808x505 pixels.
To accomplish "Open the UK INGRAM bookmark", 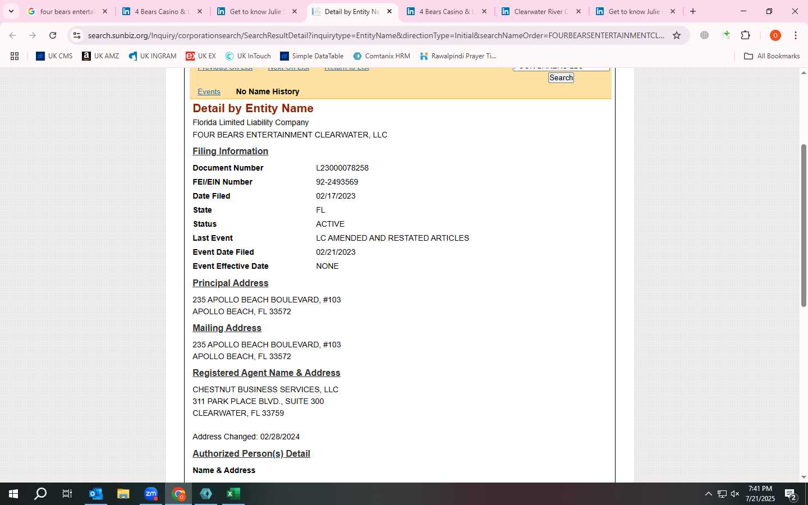I will [x=153, y=56].
